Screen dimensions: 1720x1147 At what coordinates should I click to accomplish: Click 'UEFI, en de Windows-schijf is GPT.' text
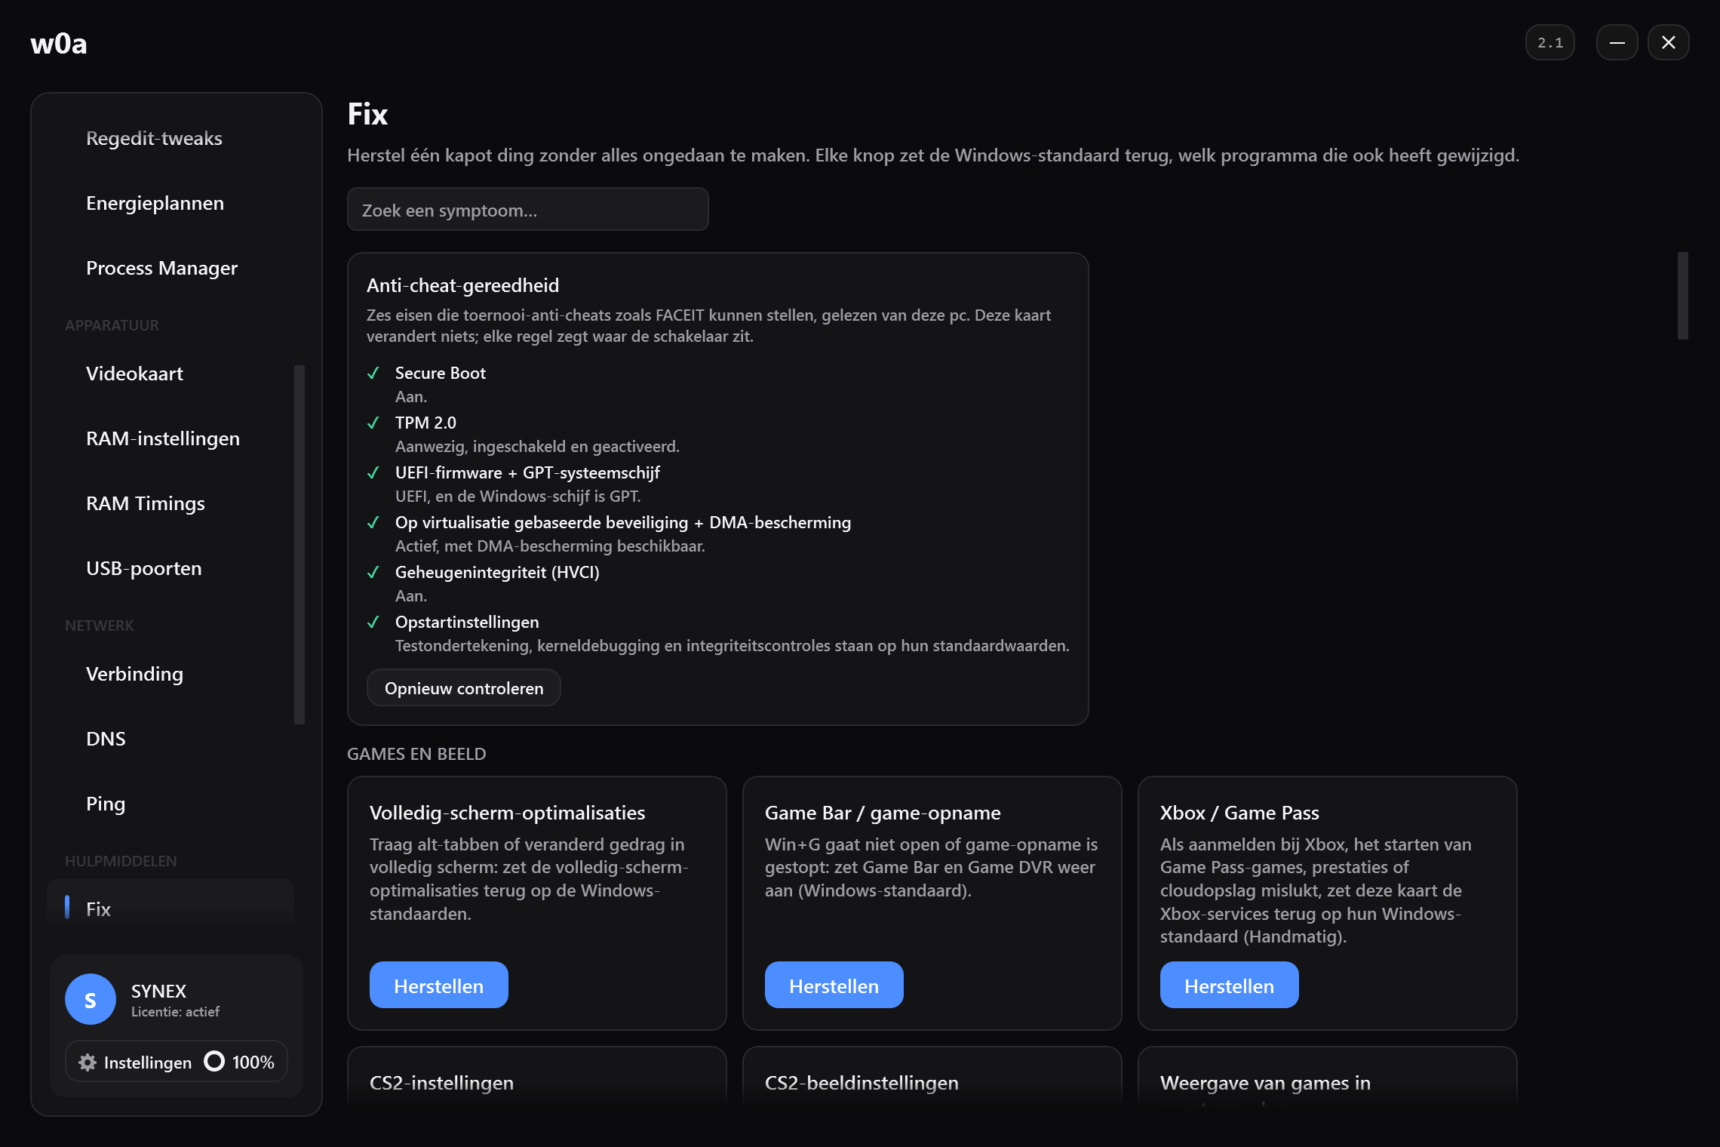(x=518, y=497)
